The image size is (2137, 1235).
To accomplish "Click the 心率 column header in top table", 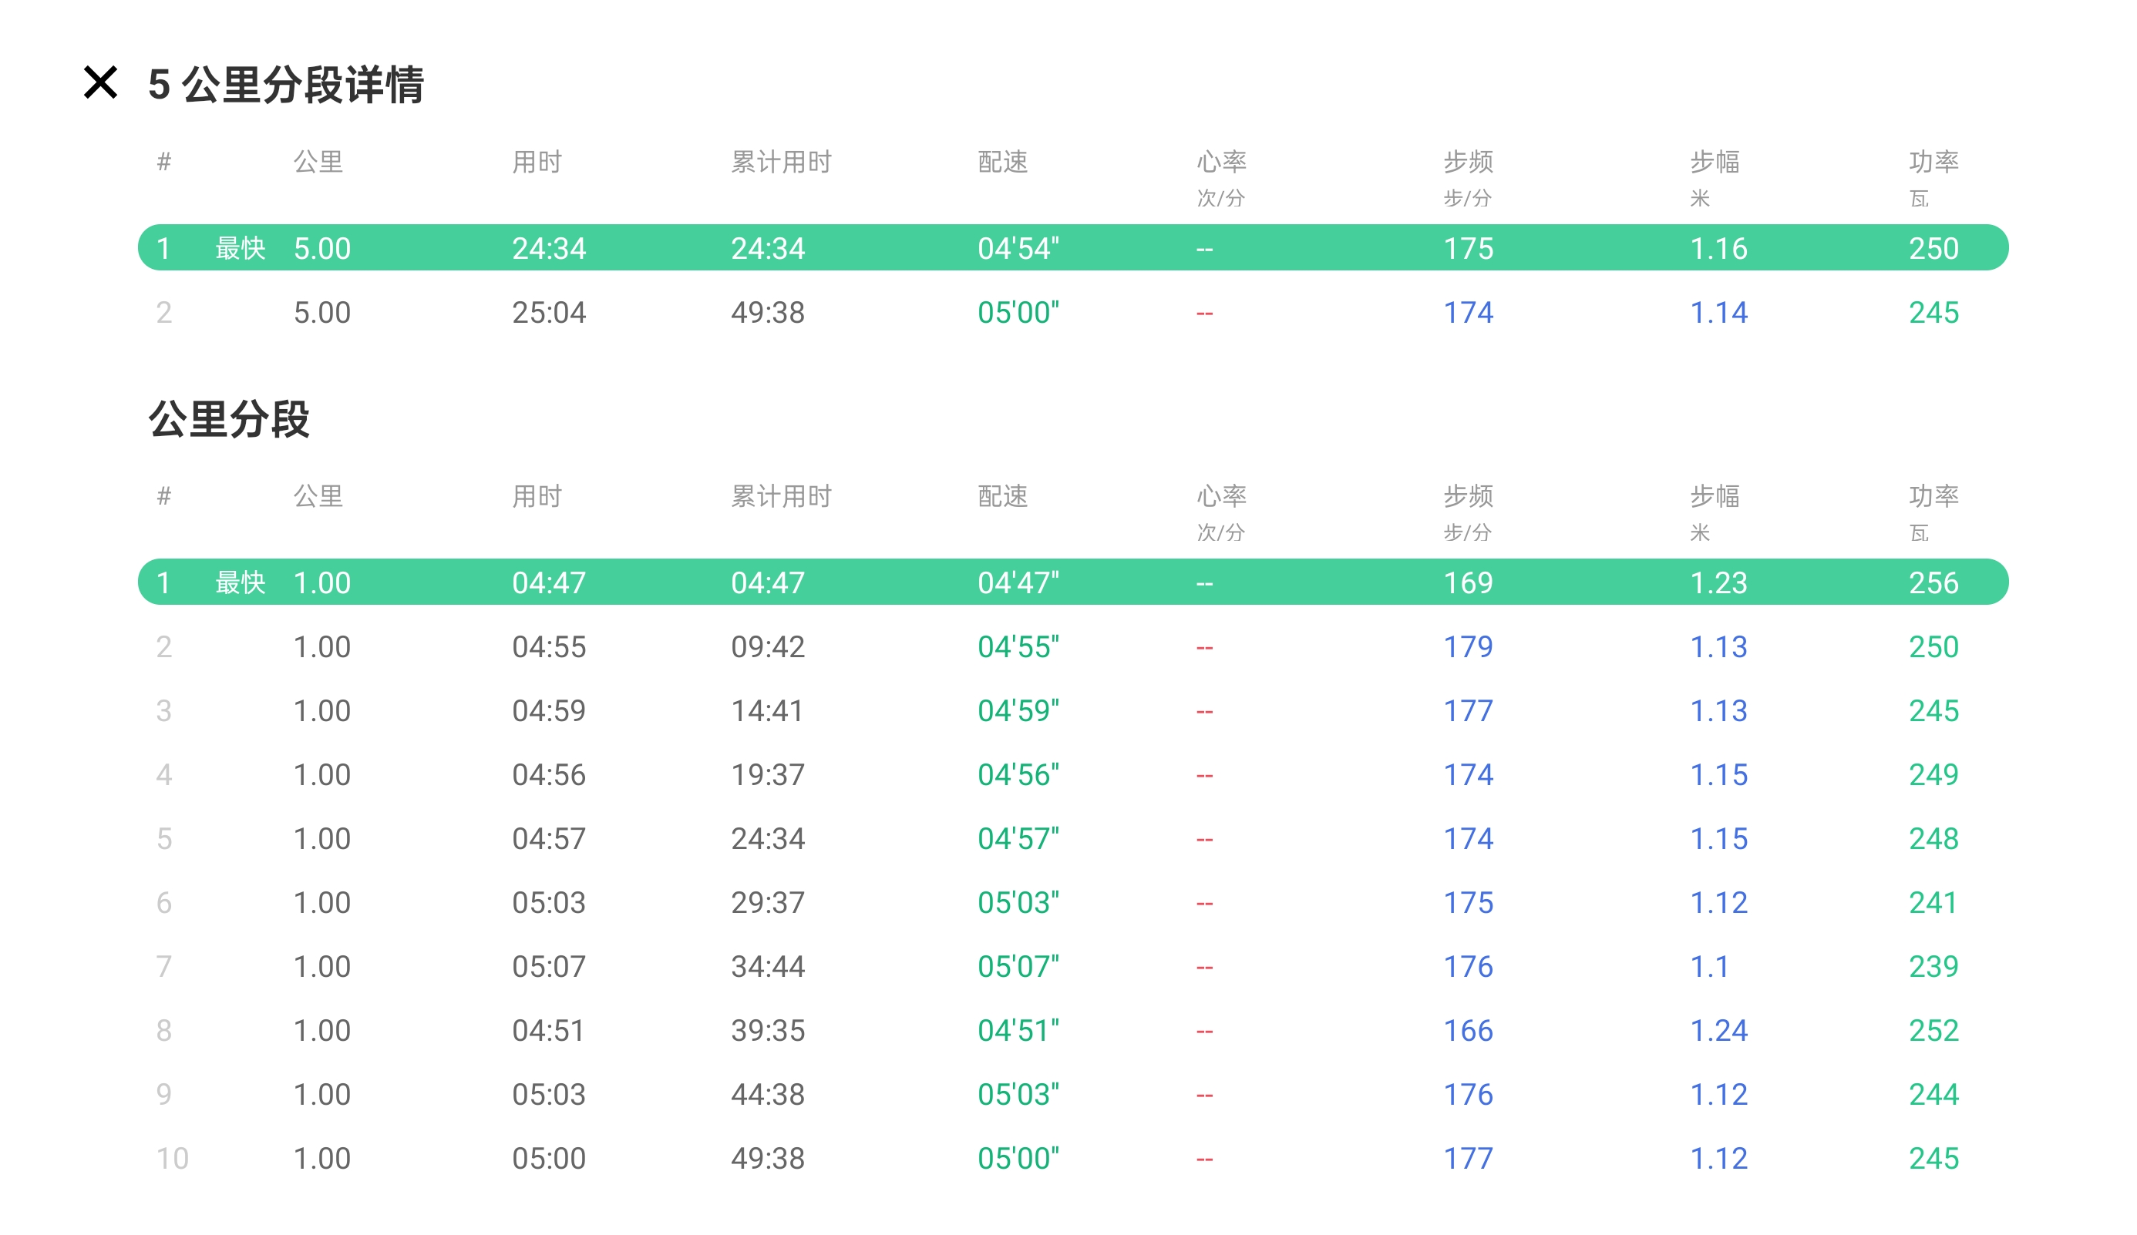I will [1221, 161].
